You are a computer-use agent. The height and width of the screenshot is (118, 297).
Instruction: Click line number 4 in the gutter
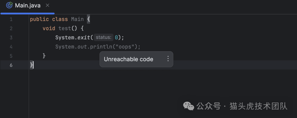[x=11, y=47]
